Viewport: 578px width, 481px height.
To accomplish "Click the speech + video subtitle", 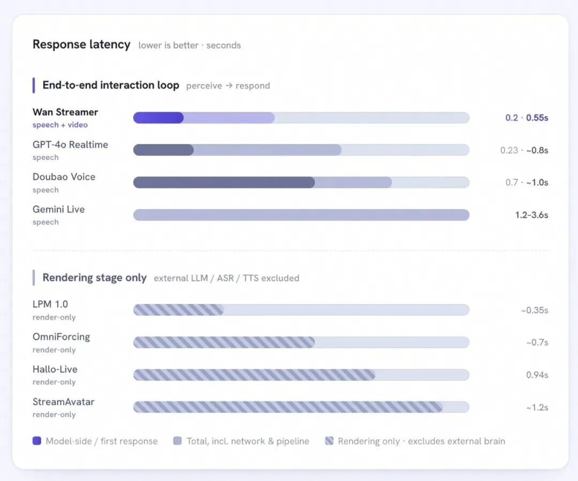I will click(60, 125).
